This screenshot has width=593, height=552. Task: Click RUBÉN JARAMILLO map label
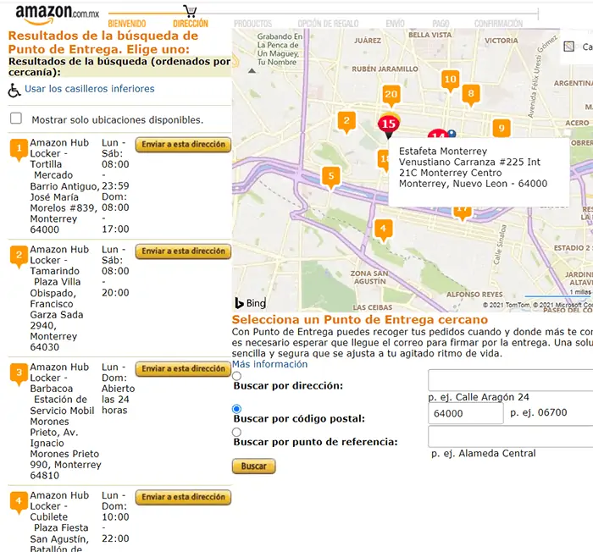pos(385,69)
